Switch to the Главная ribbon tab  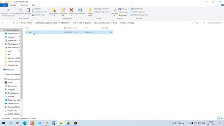[x=13, y=5]
